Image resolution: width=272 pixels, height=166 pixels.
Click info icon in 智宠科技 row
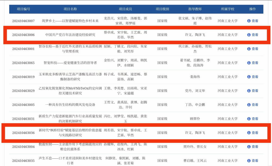(x=249, y=63)
